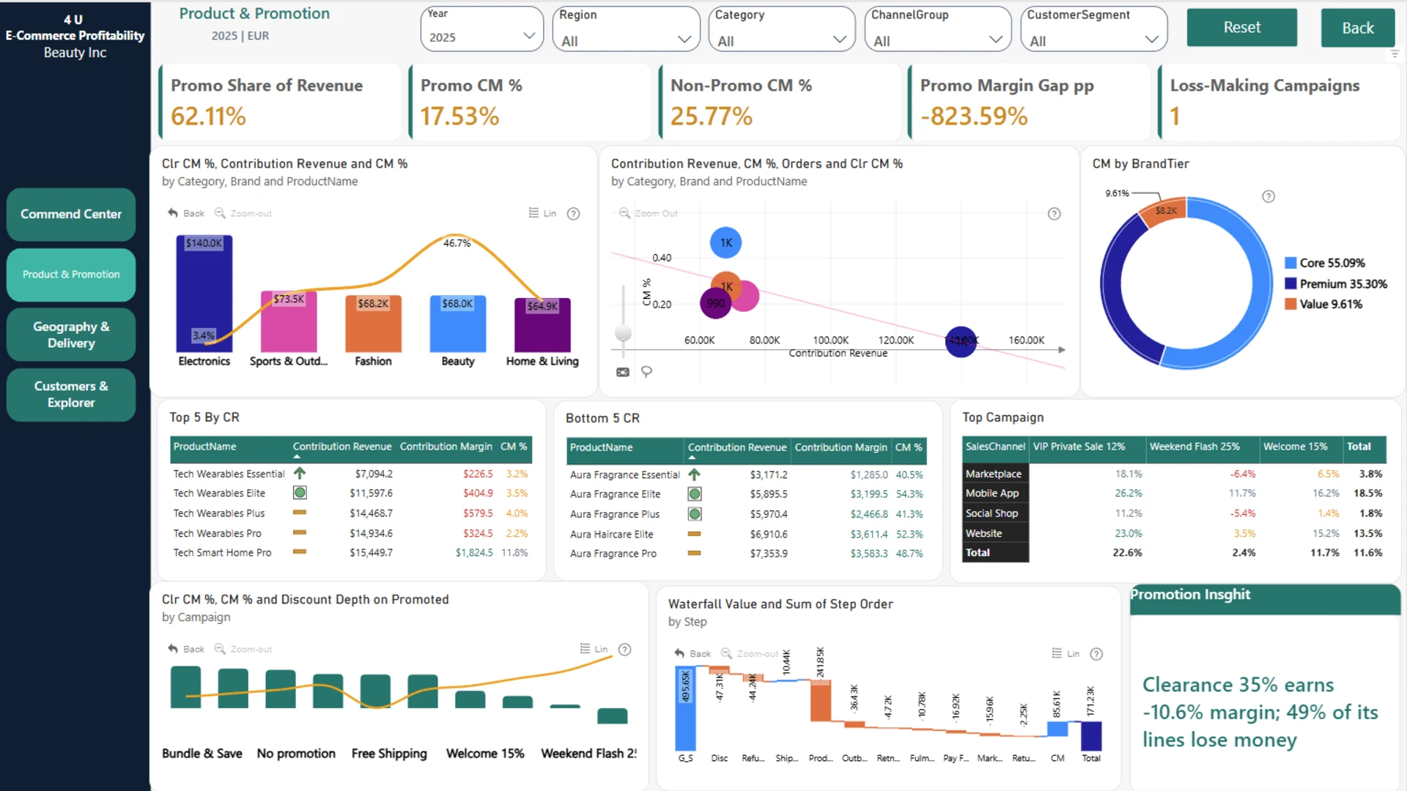1407x791 pixels.
Task: Click Back arrow in Category CM % chart
Action: point(173,213)
